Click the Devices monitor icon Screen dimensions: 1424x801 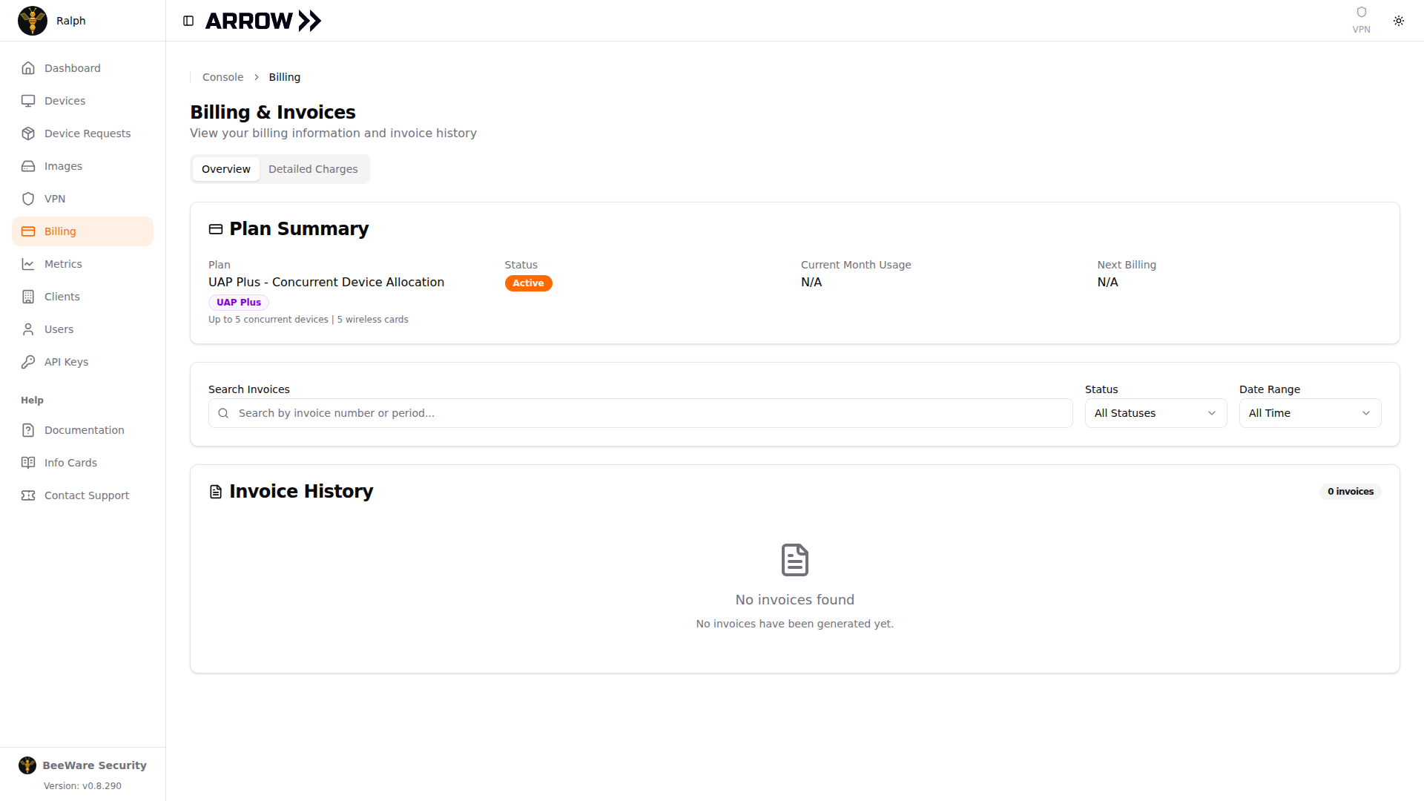[28, 101]
